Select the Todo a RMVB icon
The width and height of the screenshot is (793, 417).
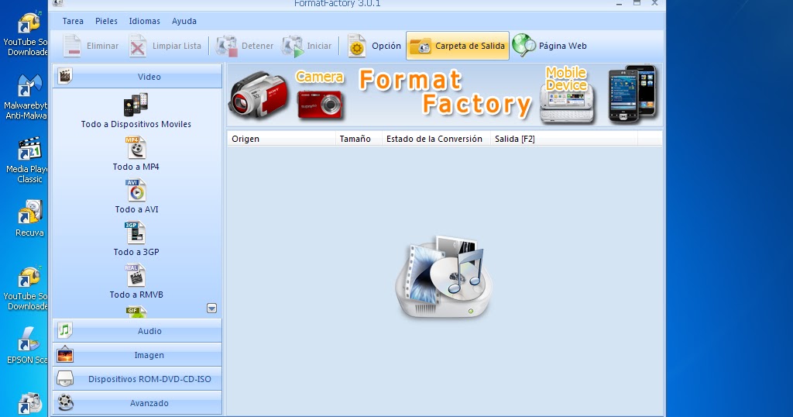coord(135,275)
